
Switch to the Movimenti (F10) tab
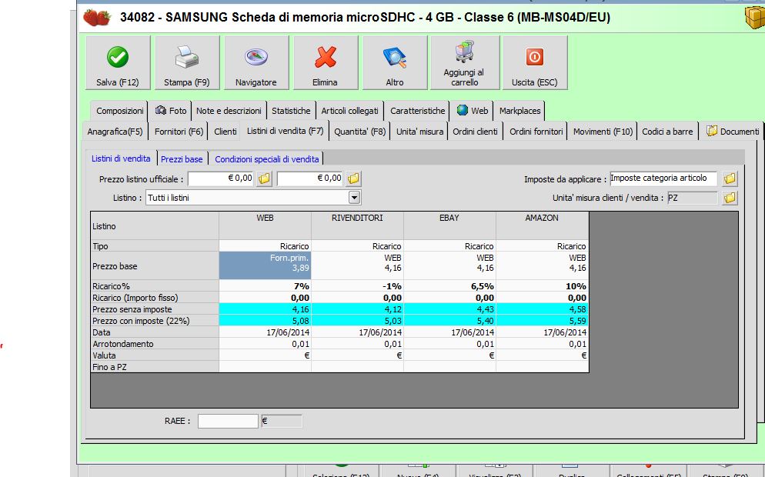pos(603,132)
